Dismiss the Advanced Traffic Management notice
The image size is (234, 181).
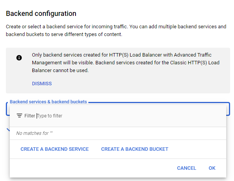tap(42, 83)
